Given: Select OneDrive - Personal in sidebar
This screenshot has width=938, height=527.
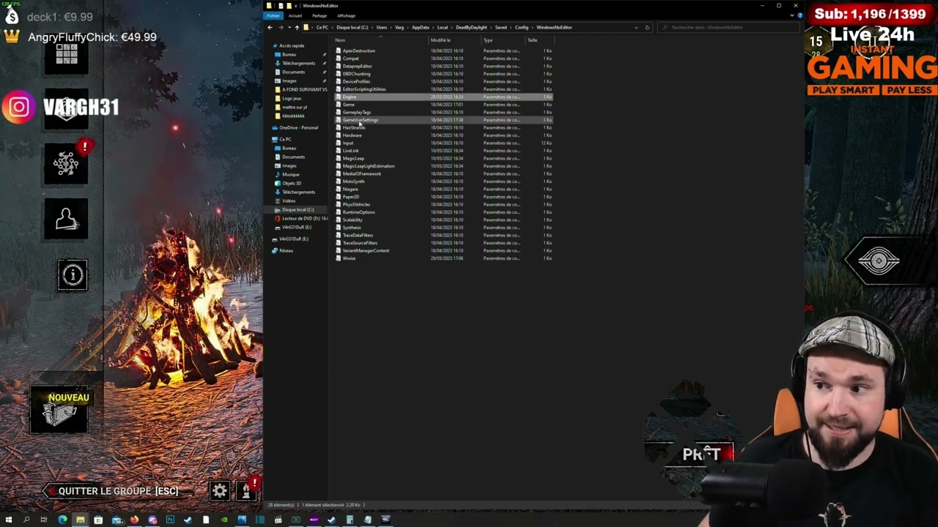Looking at the screenshot, I should pos(298,127).
